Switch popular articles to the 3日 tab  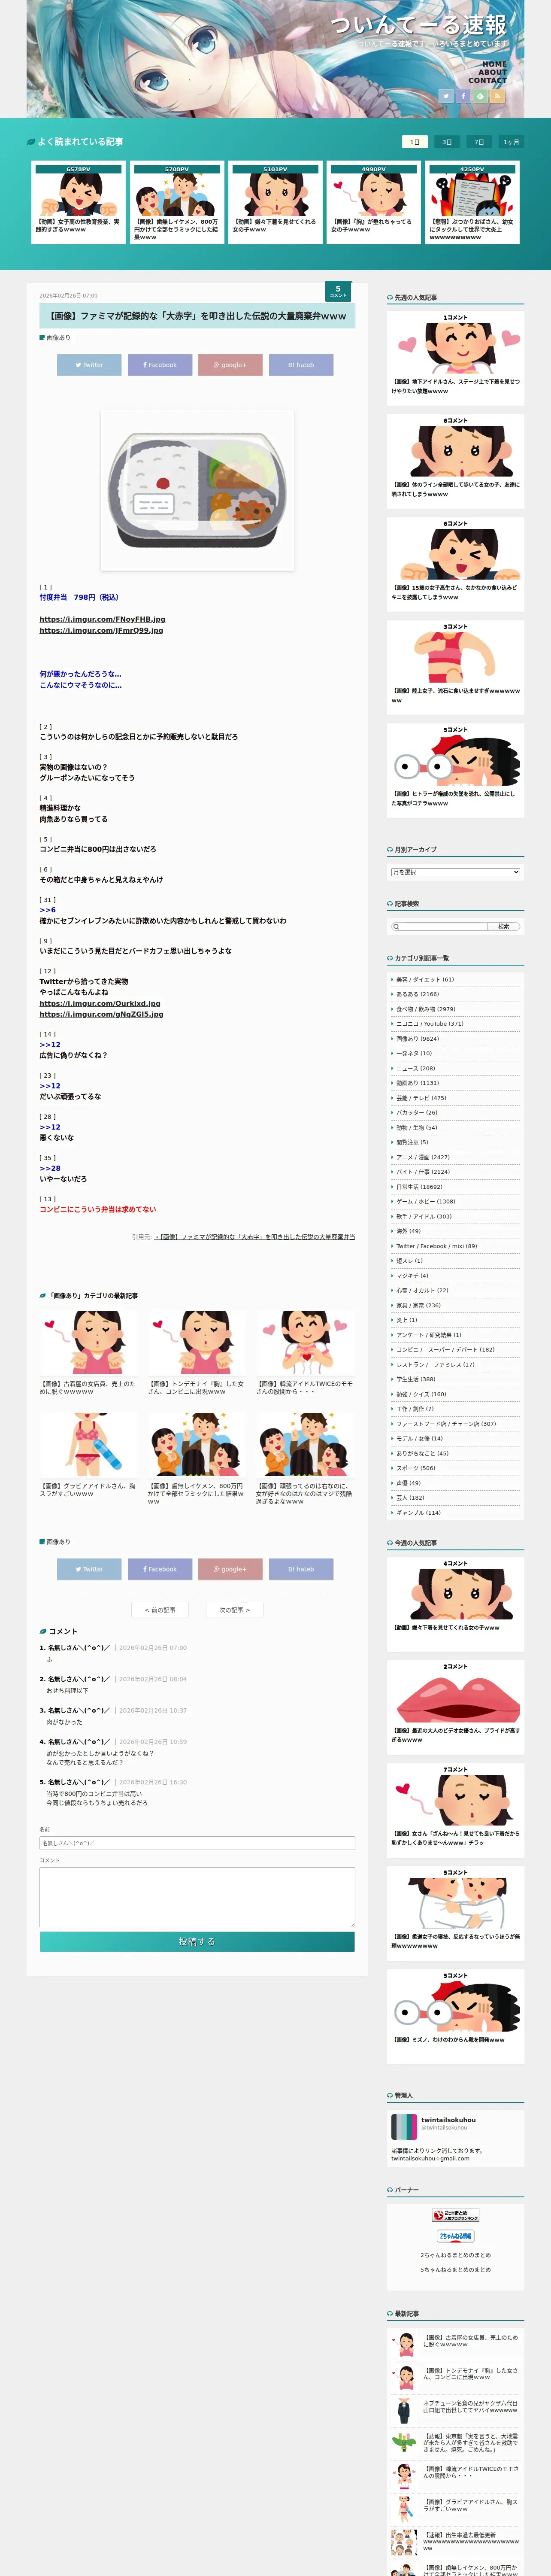point(447,142)
